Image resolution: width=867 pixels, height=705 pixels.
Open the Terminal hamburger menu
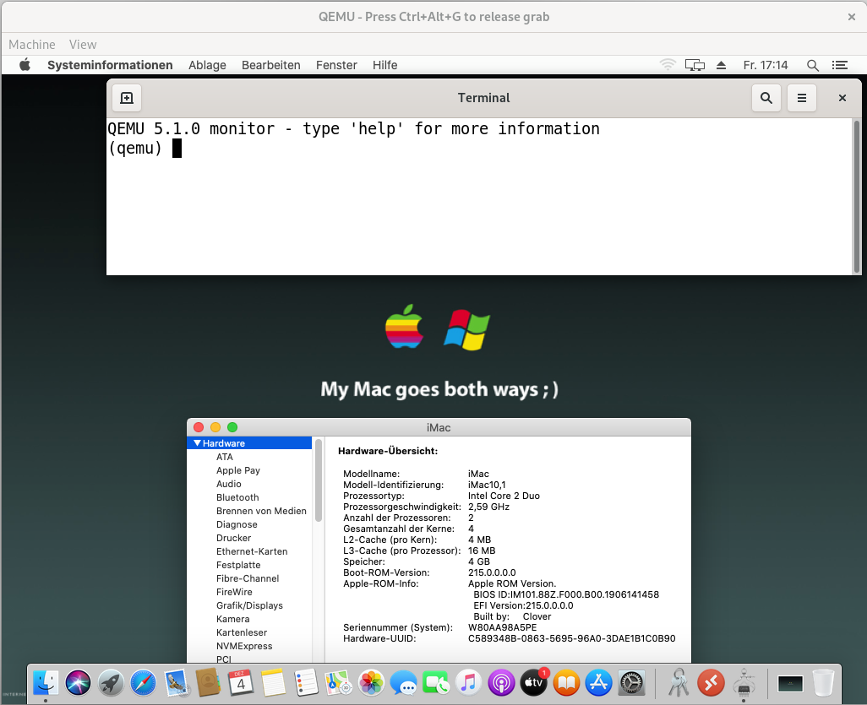(x=802, y=98)
